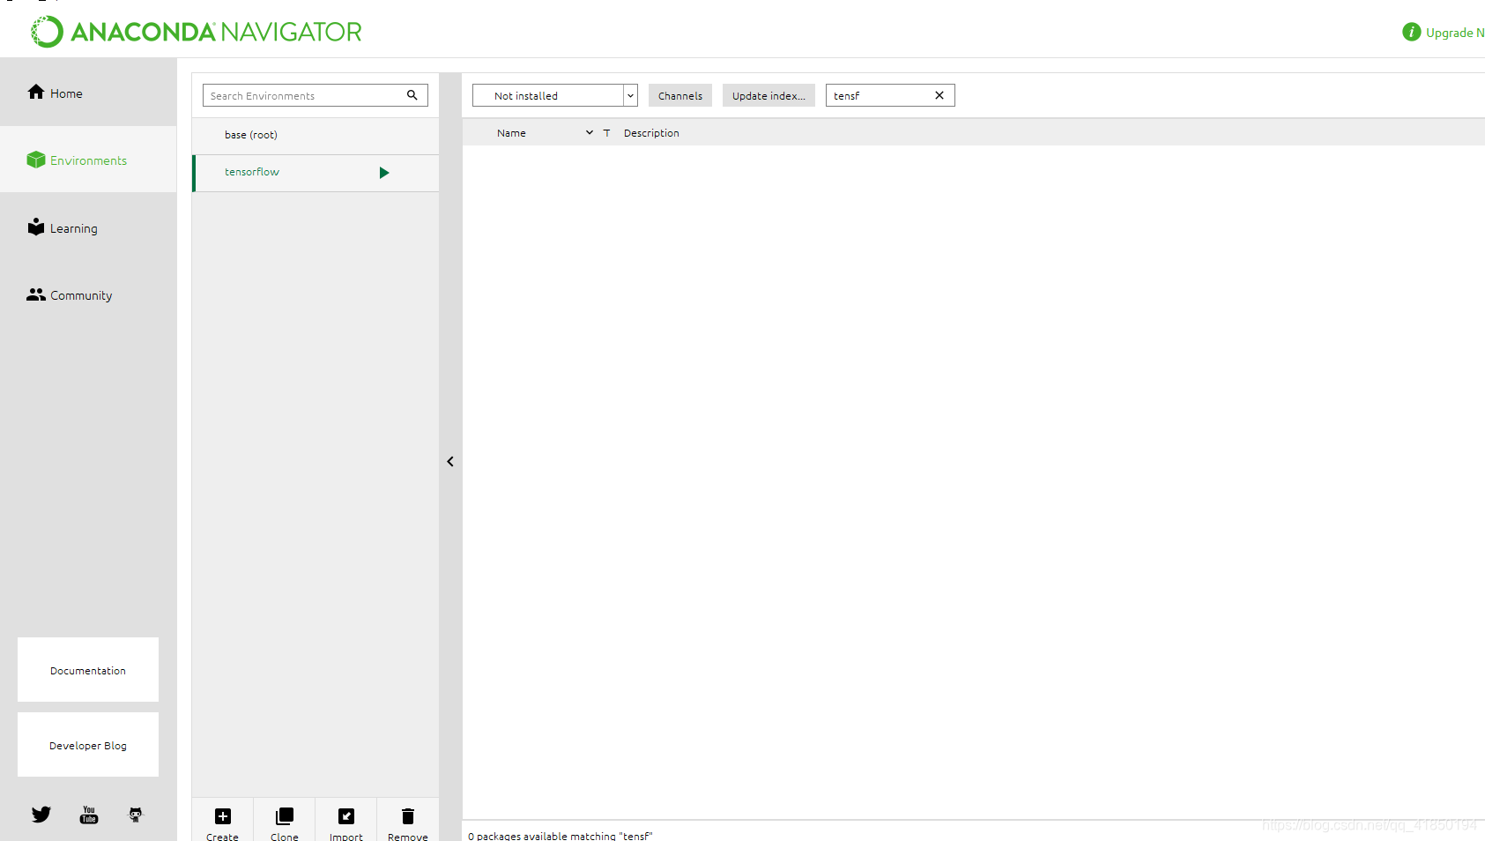Click the T type column header
This screenshot has height=841, width=1485.
coord(606,133)
